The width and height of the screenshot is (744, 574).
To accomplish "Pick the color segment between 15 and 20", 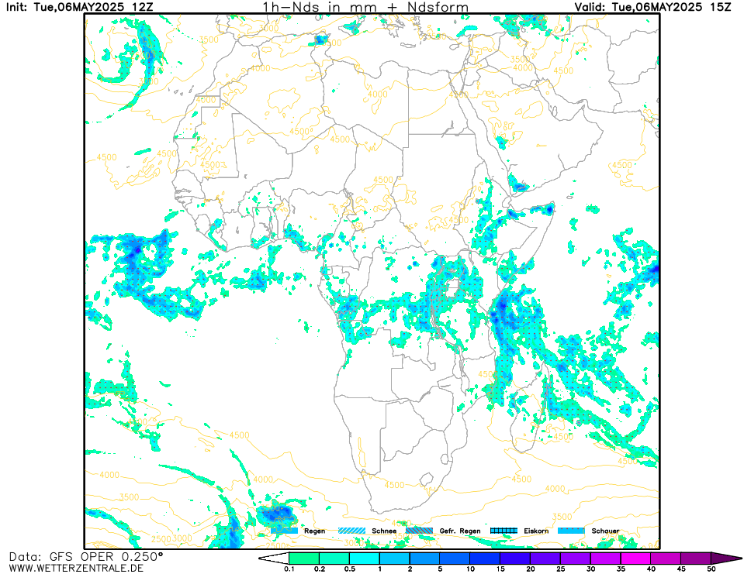I will tap(515, 559).
